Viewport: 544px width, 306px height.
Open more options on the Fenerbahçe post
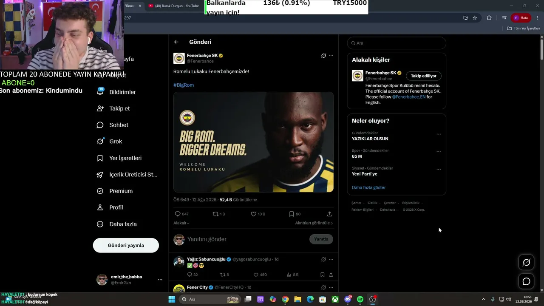[331, 56]
